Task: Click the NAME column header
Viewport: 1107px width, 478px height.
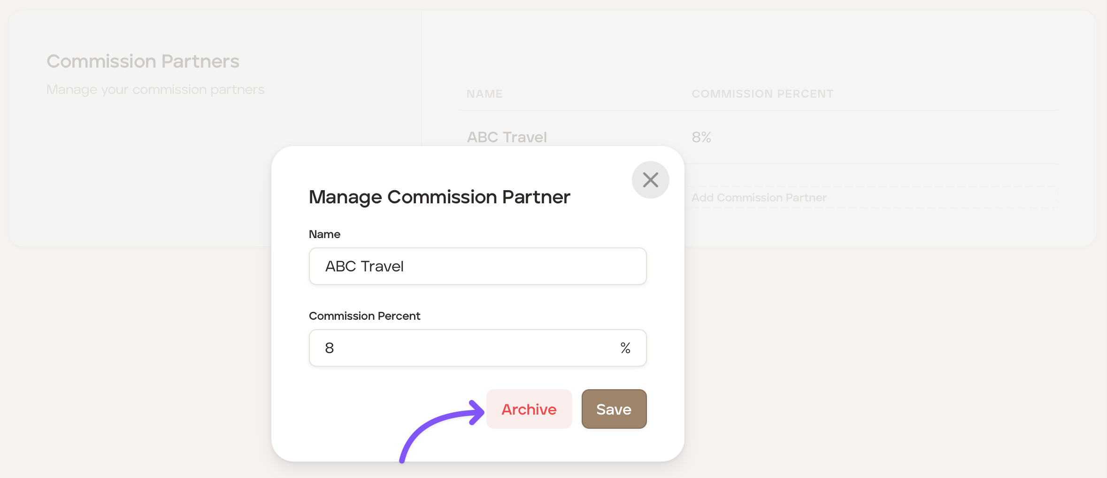Action: pos(484,94)
